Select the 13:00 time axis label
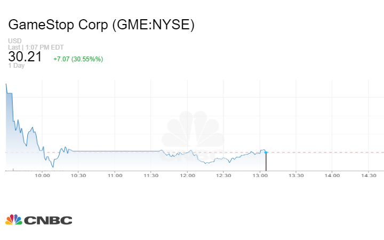 click(260, 175)
